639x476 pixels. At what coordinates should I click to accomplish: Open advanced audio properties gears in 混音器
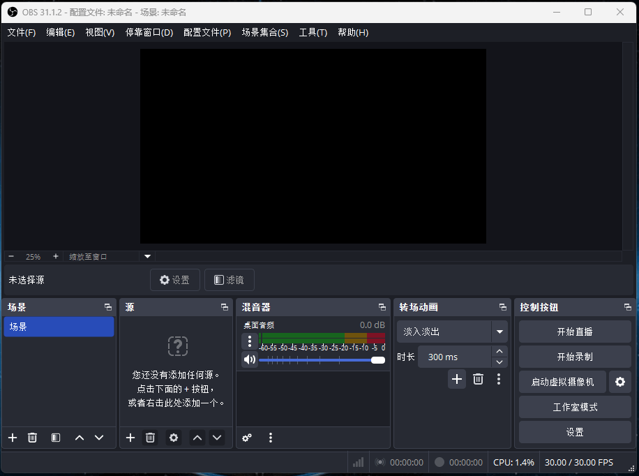pos(247,438)
